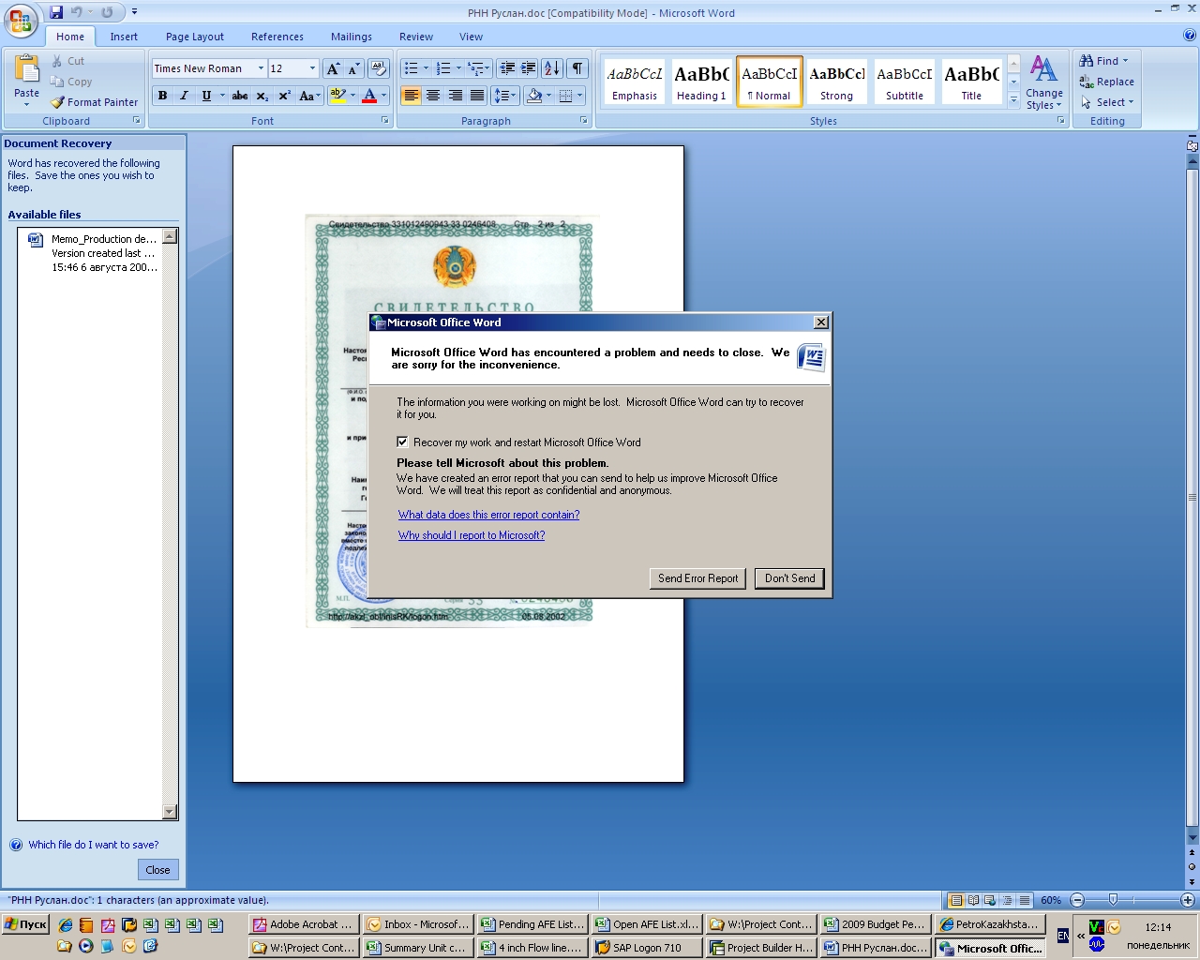Open SAP Logon 710 in taskbar
This screenshot has height=960, width=1200.
click(647, 948)
